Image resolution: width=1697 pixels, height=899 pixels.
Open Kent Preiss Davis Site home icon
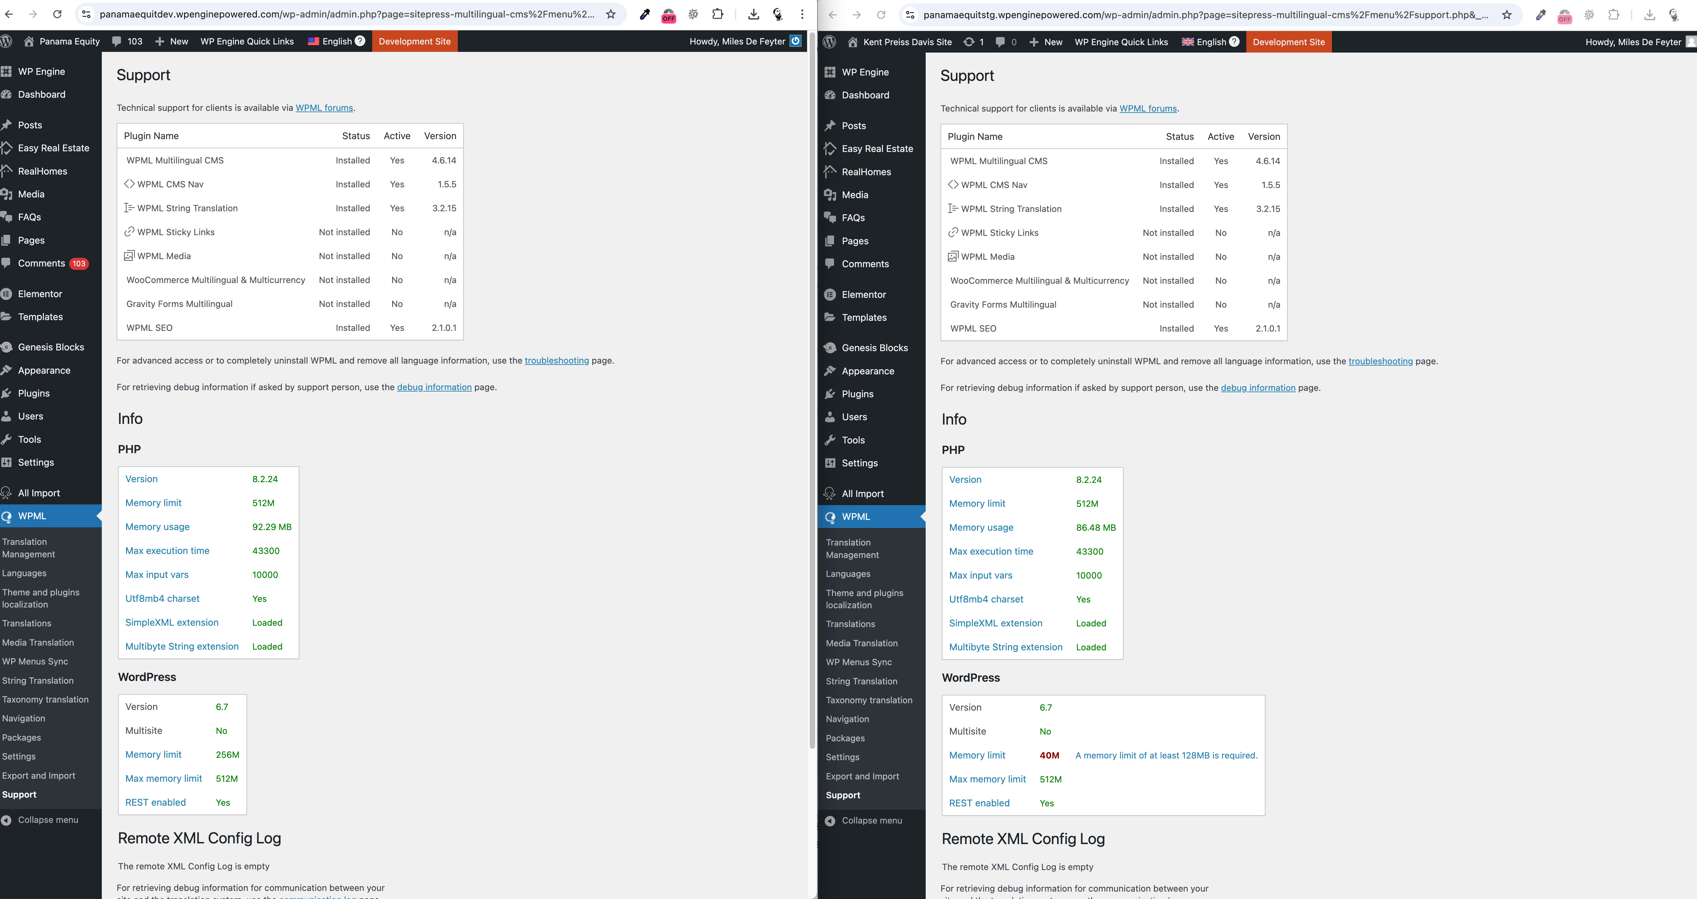coord(853,41)
